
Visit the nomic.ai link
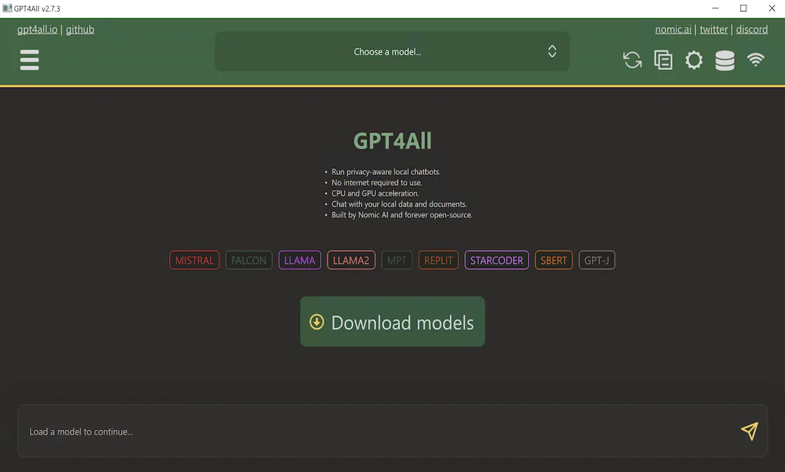673,30
